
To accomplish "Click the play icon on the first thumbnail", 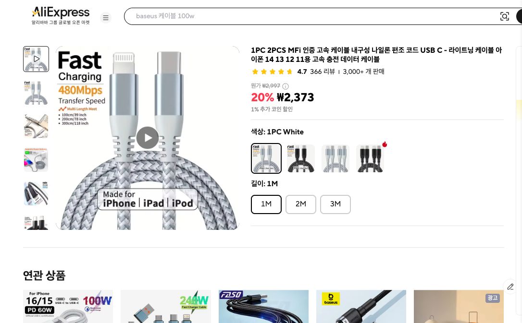I will tap(36, 59).
